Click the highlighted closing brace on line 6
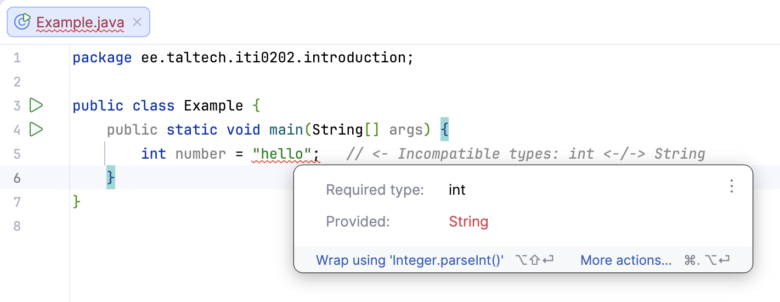Screen dimensions: 780x302 pyautogui.click(x=111, y=177)
